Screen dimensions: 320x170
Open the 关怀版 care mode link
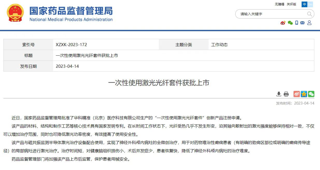click(292, 4)
